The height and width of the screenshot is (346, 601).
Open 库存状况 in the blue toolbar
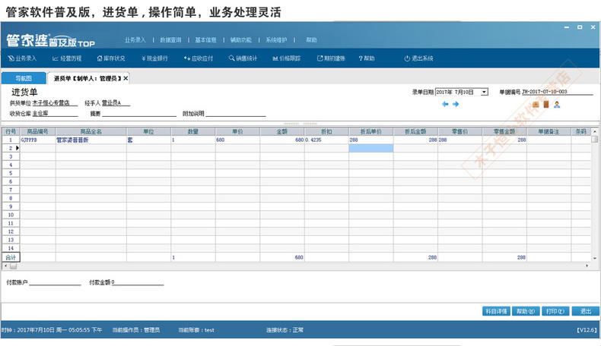click(x=111, y=58)
